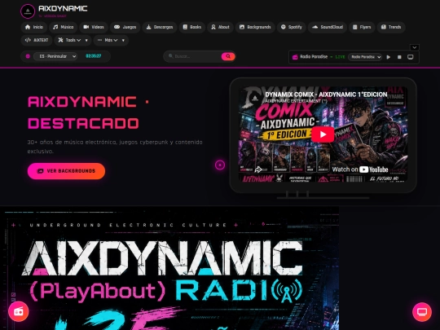Open the floating radio button
The width and height of the screenshot is (440, 330).
19,311
